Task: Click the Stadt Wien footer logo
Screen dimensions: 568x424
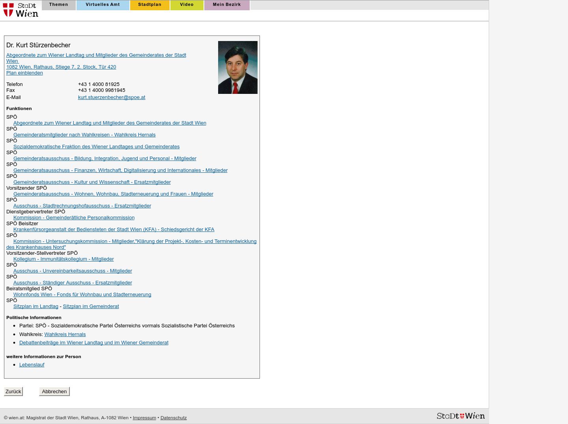Action: (461, 416)
